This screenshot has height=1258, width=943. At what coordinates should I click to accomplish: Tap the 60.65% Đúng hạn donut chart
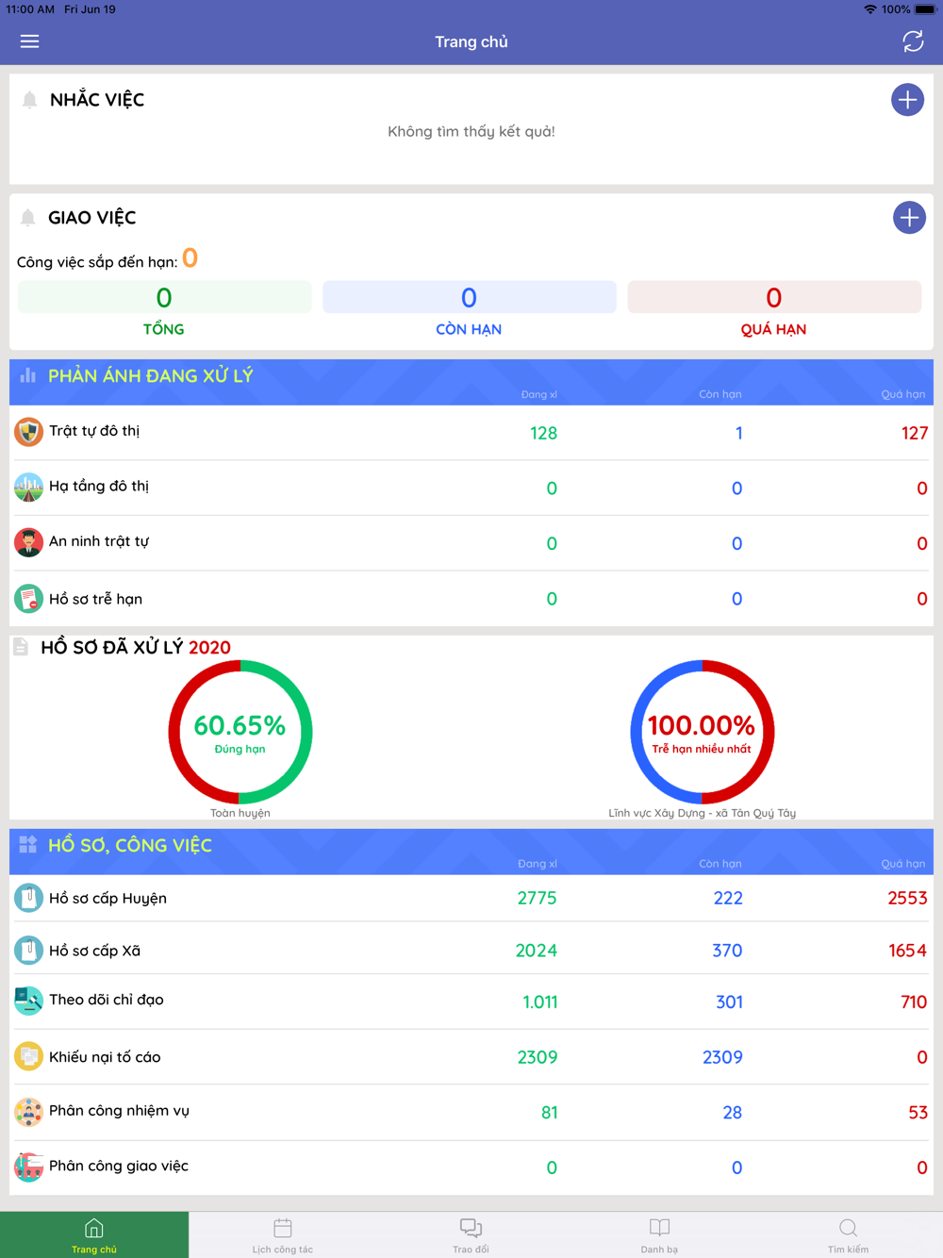[x=240, y=732]
